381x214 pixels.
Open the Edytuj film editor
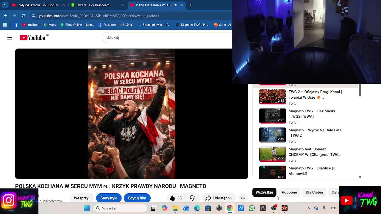coord(137,198)
